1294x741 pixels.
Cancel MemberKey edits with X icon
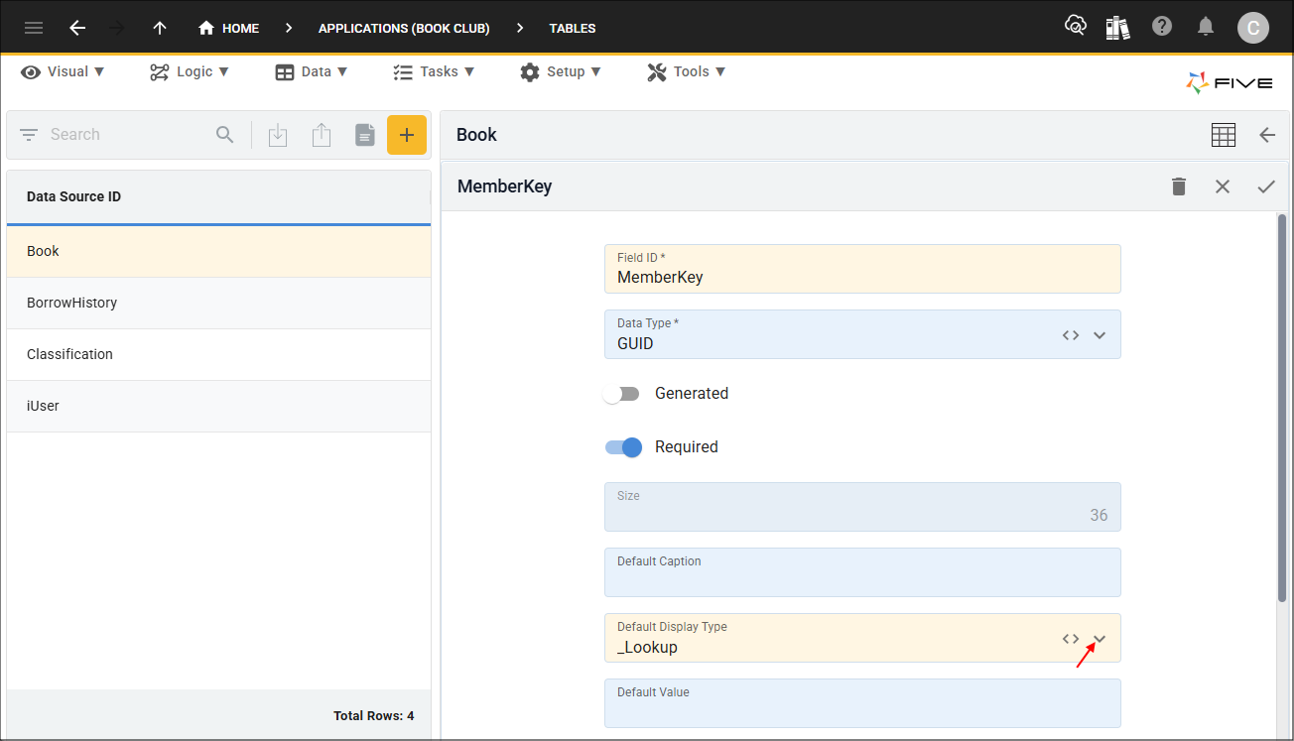click(1223, 186)
